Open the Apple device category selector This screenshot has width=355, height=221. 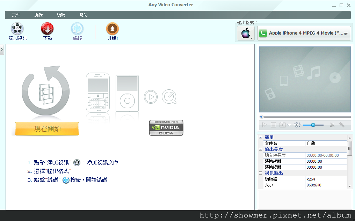tap(246, 33)
